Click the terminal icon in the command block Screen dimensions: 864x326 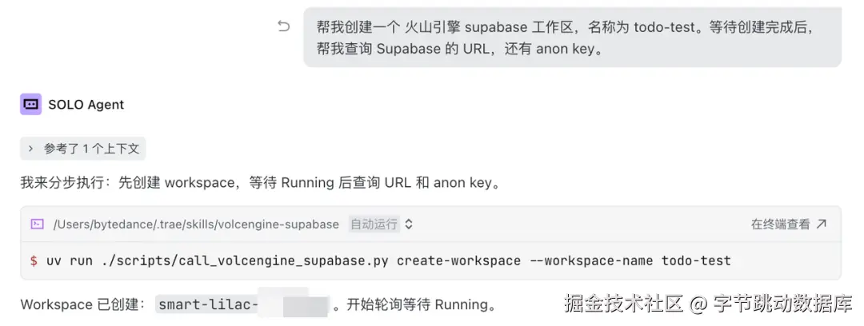click(38, 224)
